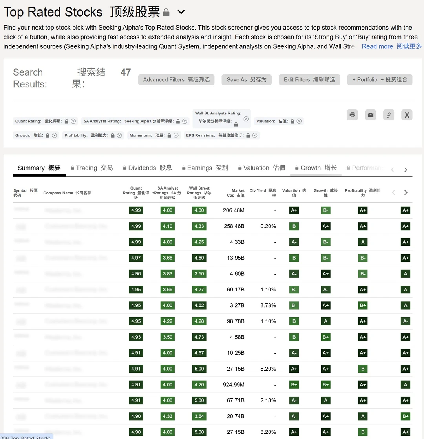
Task: Click the email share icon
Action: tap(370, 115)
